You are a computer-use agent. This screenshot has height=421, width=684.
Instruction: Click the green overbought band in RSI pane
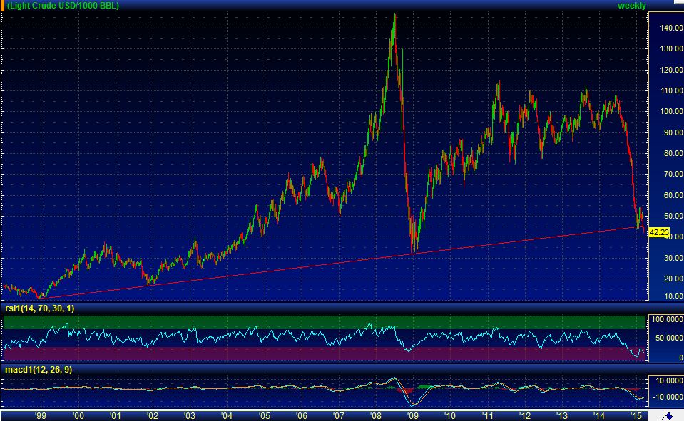click(321, 321)
